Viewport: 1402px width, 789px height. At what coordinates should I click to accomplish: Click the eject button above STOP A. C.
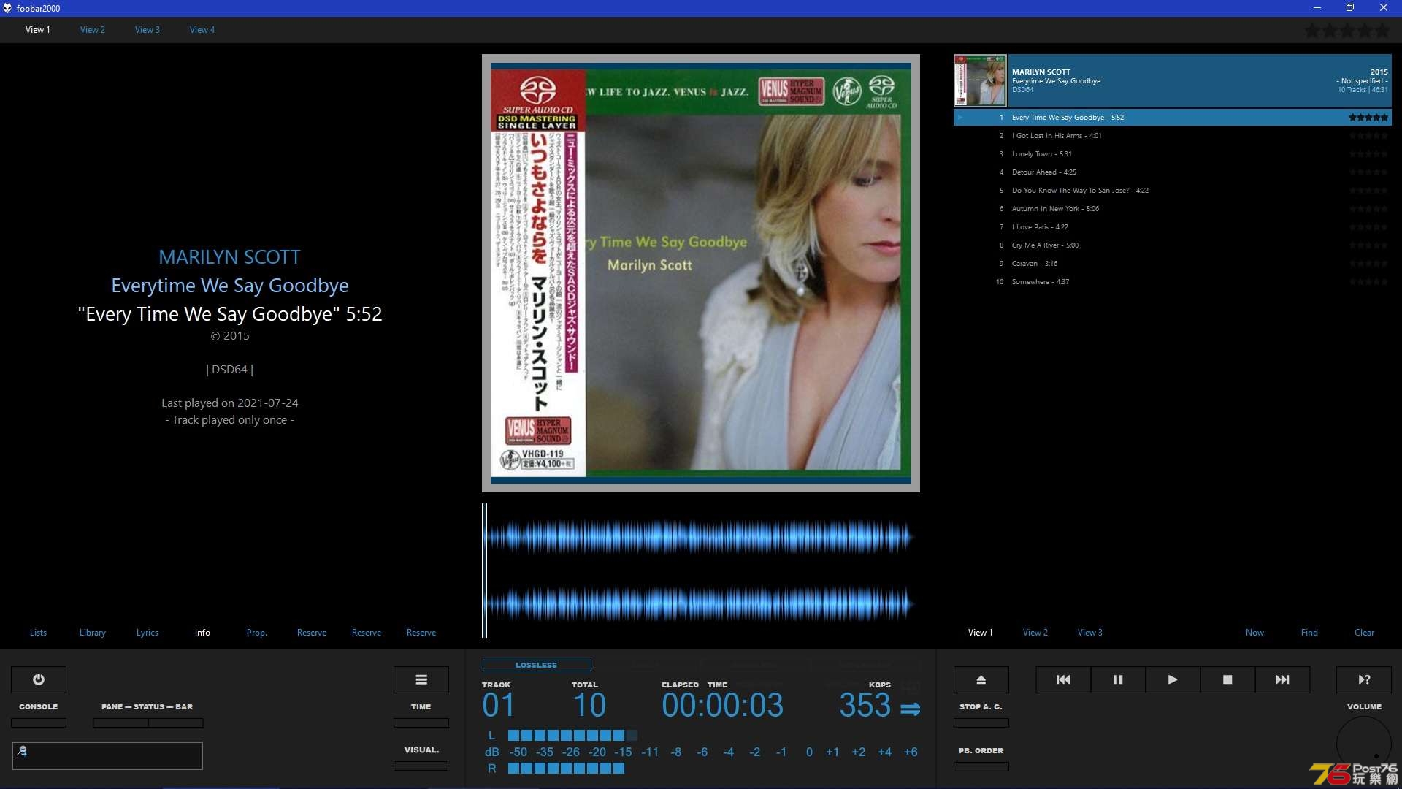(x=981, y=679)
